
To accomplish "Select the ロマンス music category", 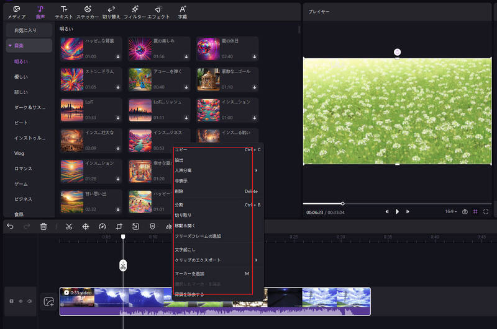I will (x=23, y=169).
